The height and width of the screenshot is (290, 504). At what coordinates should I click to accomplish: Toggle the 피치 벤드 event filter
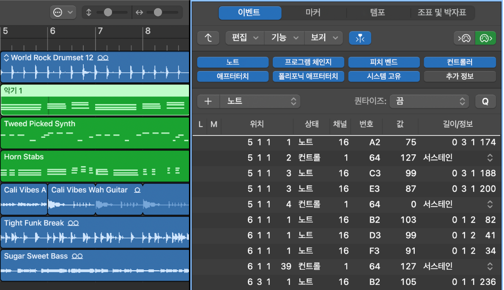coord(384,62)
